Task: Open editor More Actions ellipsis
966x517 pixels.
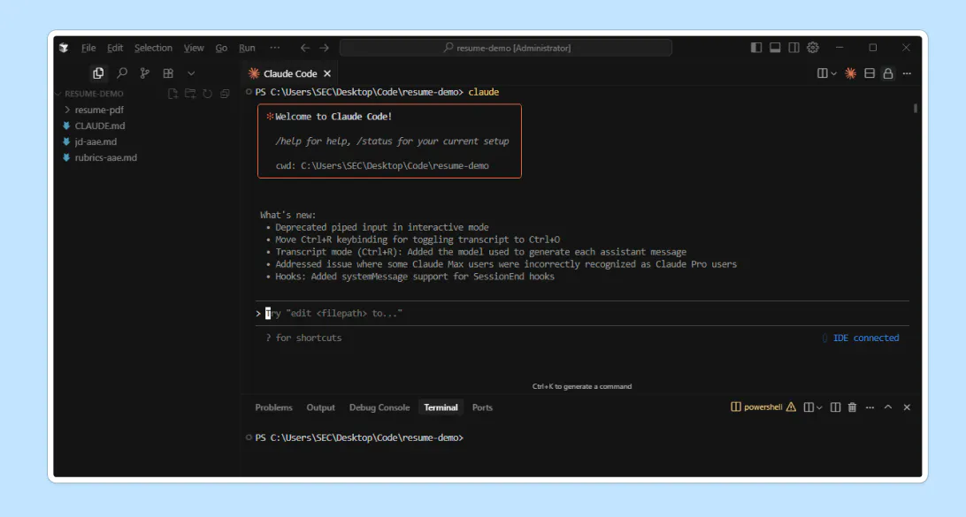Action: (x=907, y=73)
